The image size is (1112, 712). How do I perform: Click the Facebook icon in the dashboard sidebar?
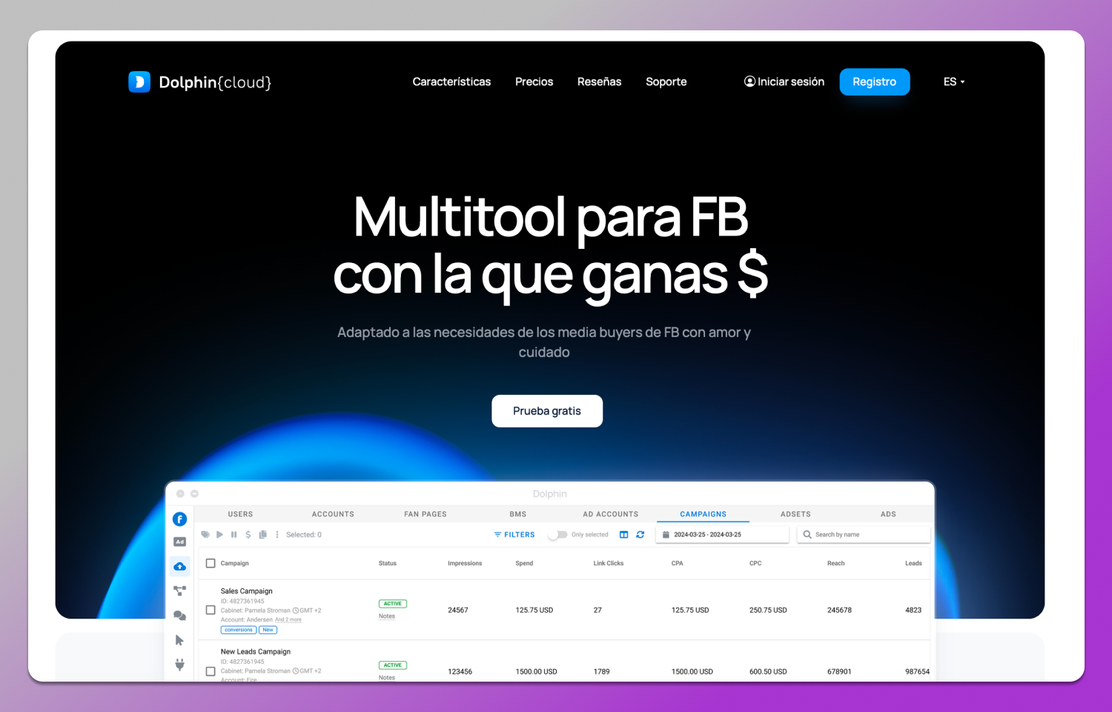point(179,519)
